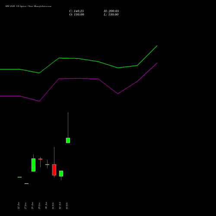Select the 30 Jan date label
This screenshot has width=216, height=216.
(46, 206)
